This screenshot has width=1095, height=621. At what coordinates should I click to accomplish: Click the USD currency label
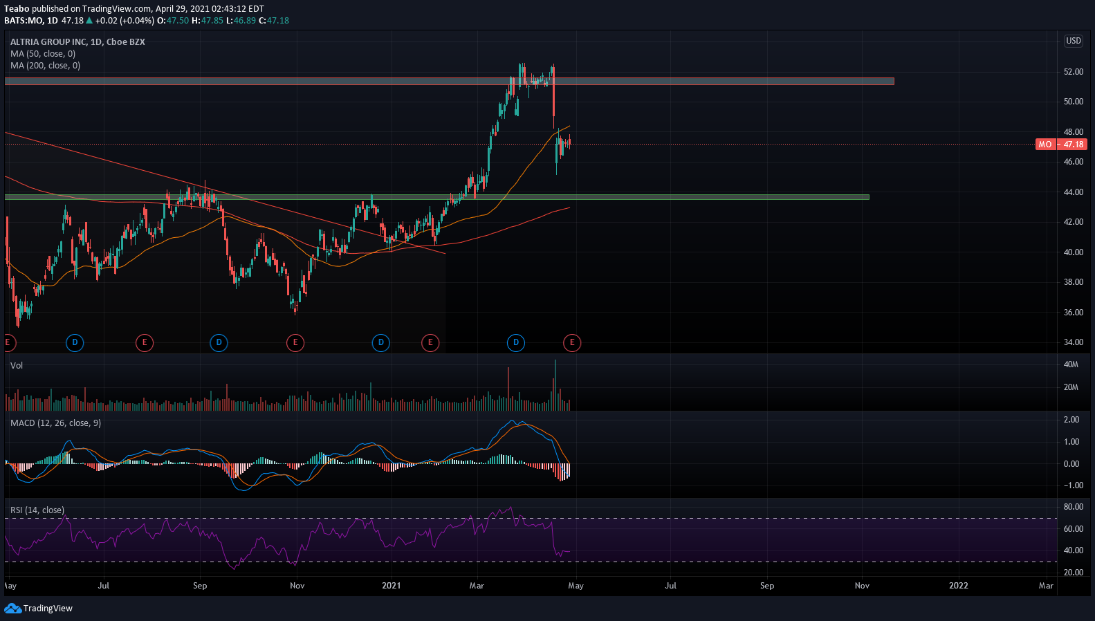[1073, 41]
